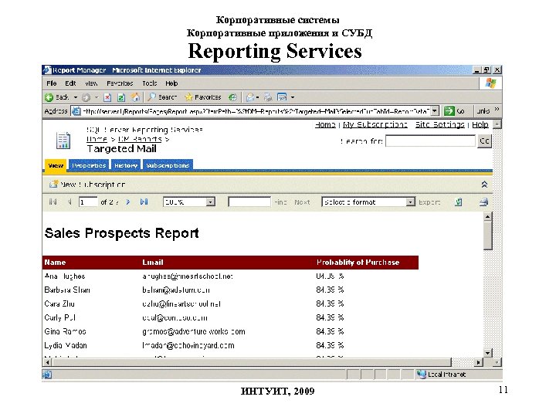Open the Edit button dropdown arrow

tap(293, 97)
